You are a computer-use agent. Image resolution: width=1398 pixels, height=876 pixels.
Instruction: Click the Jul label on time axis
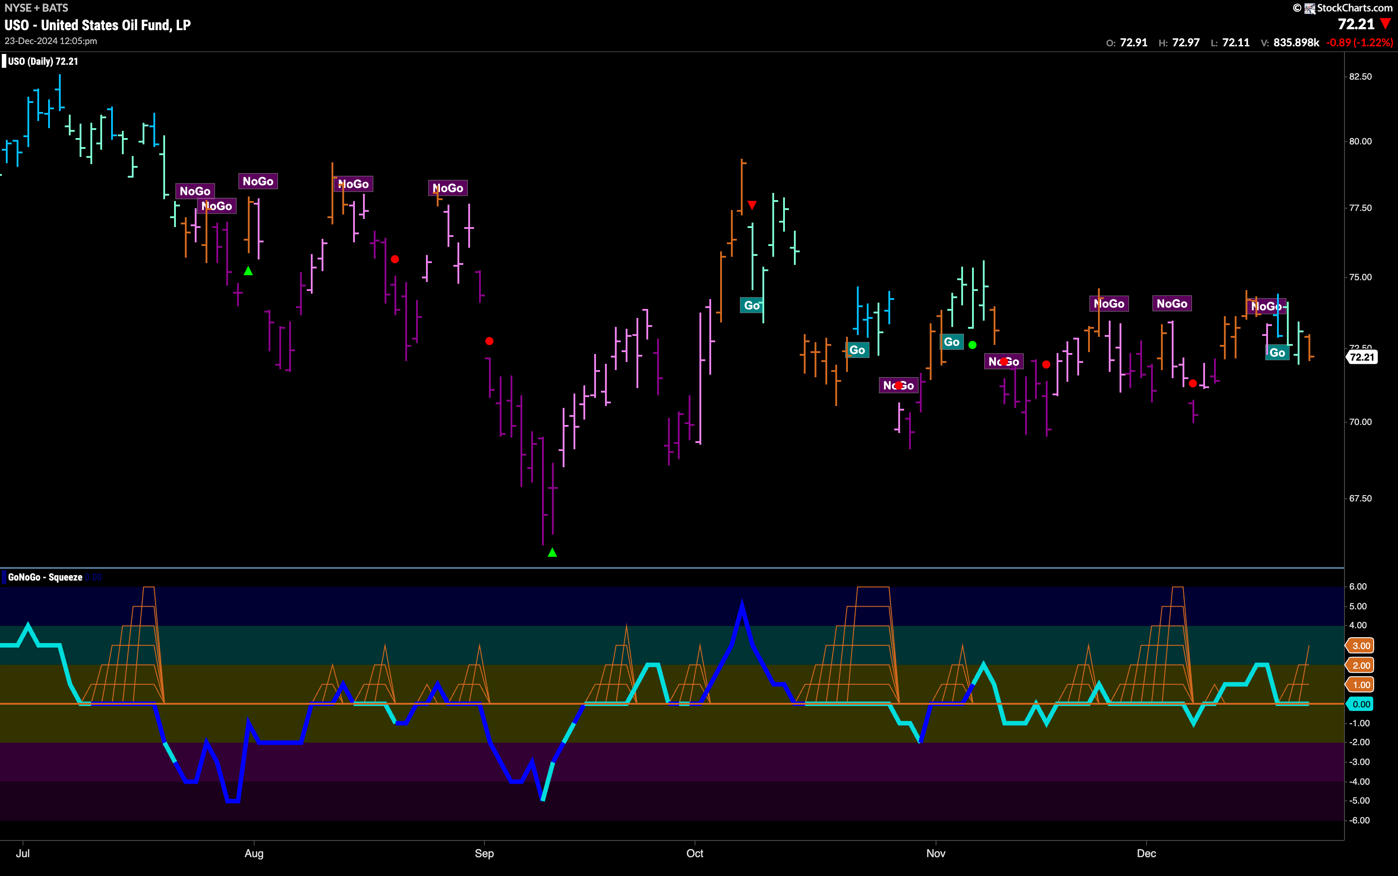coord(22,854)
